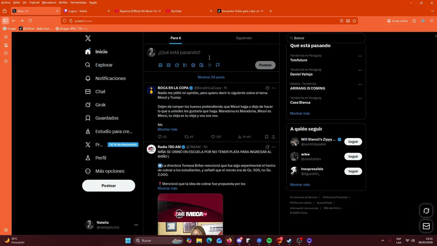Open options for Casa Blanca trend
This screenshot has height=246, width=437.
[360, 98]
